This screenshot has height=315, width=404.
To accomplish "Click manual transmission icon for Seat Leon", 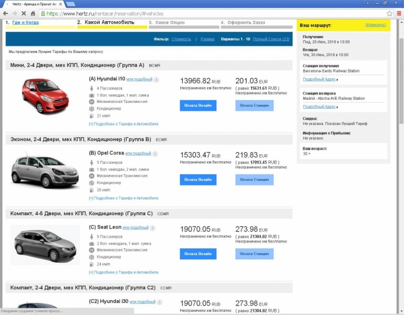I will tap(91, 250).
